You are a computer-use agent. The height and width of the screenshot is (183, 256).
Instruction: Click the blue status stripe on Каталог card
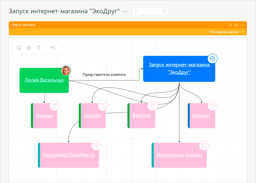point(189,116)
